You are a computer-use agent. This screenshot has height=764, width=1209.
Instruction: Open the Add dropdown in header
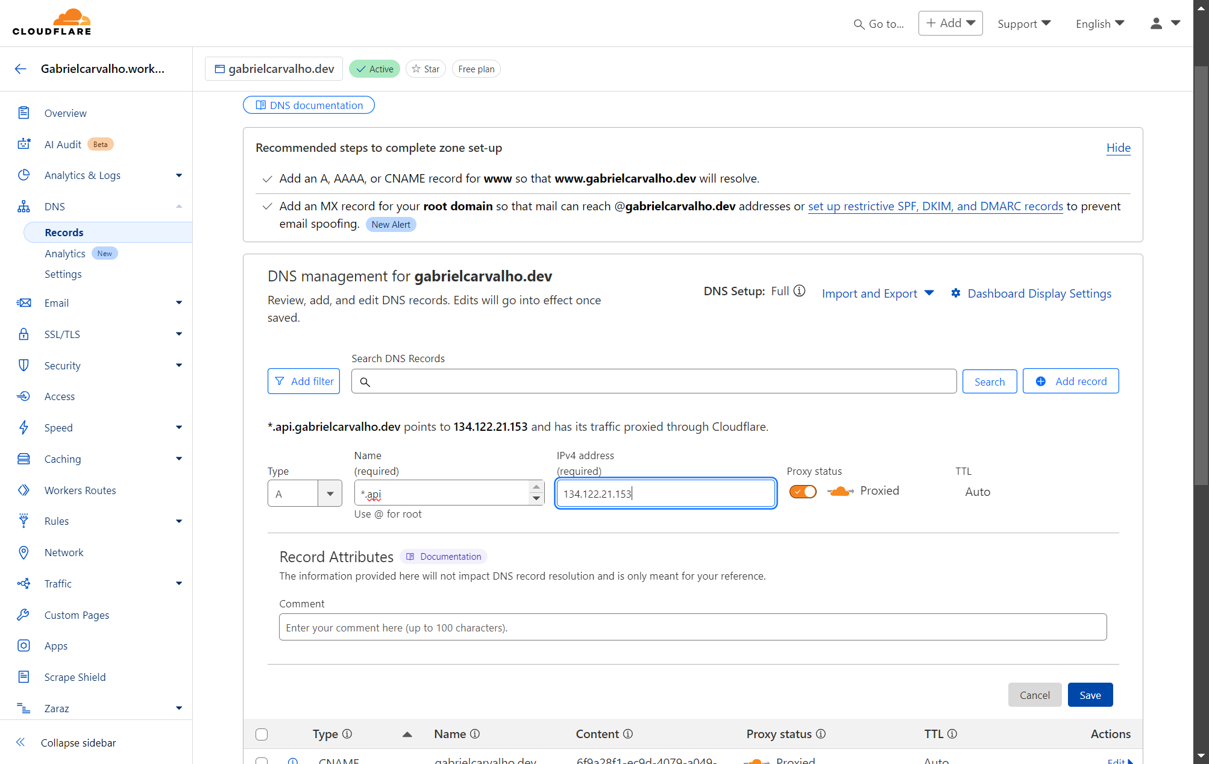click(950, 23)
